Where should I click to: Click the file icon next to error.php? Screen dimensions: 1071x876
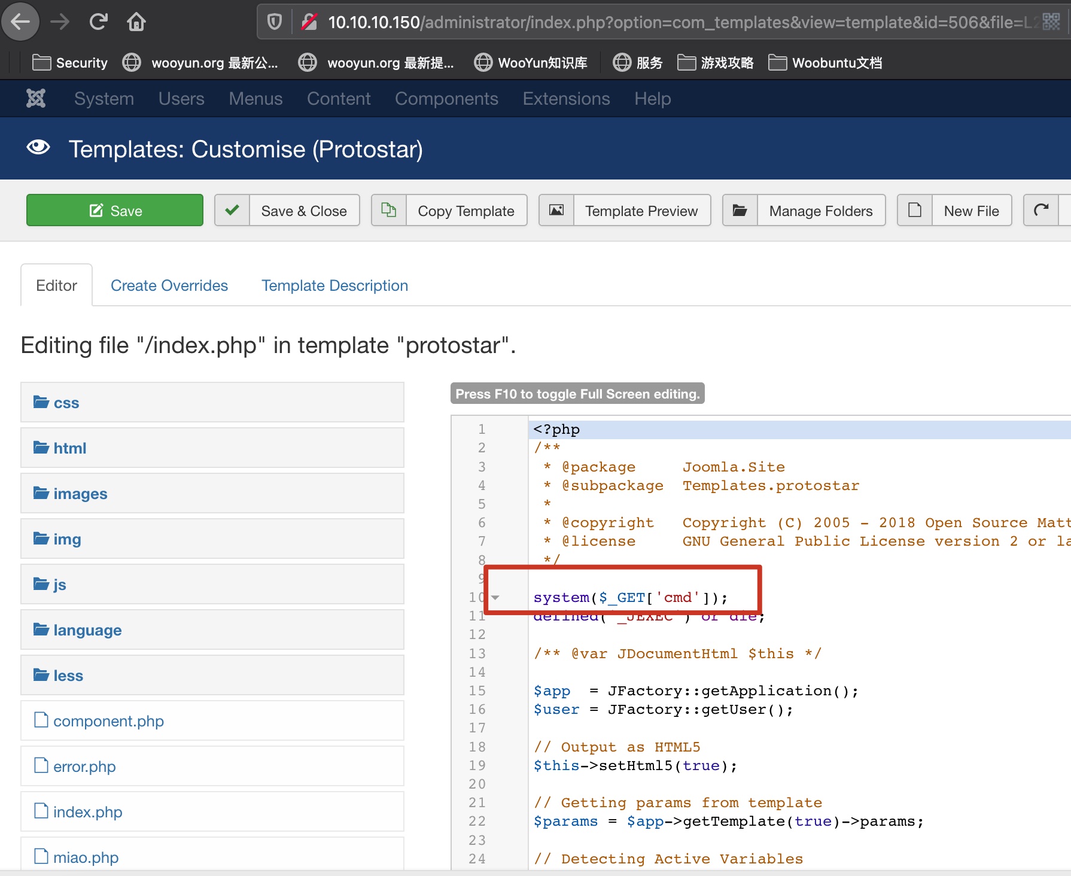(41, 765)
